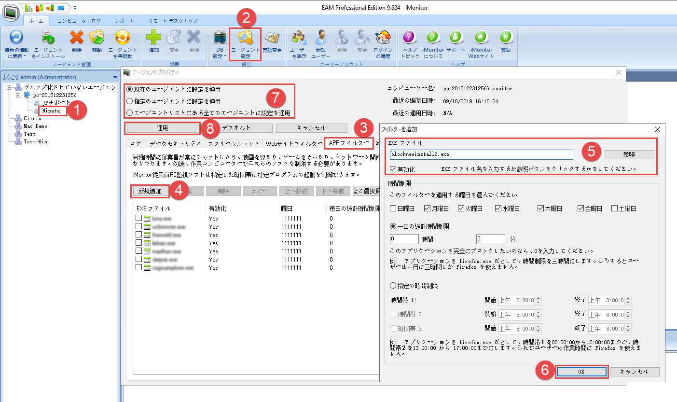Uncheck the 金曜日 checkbox
Screen dimensions: 677x402
[580, 208]
